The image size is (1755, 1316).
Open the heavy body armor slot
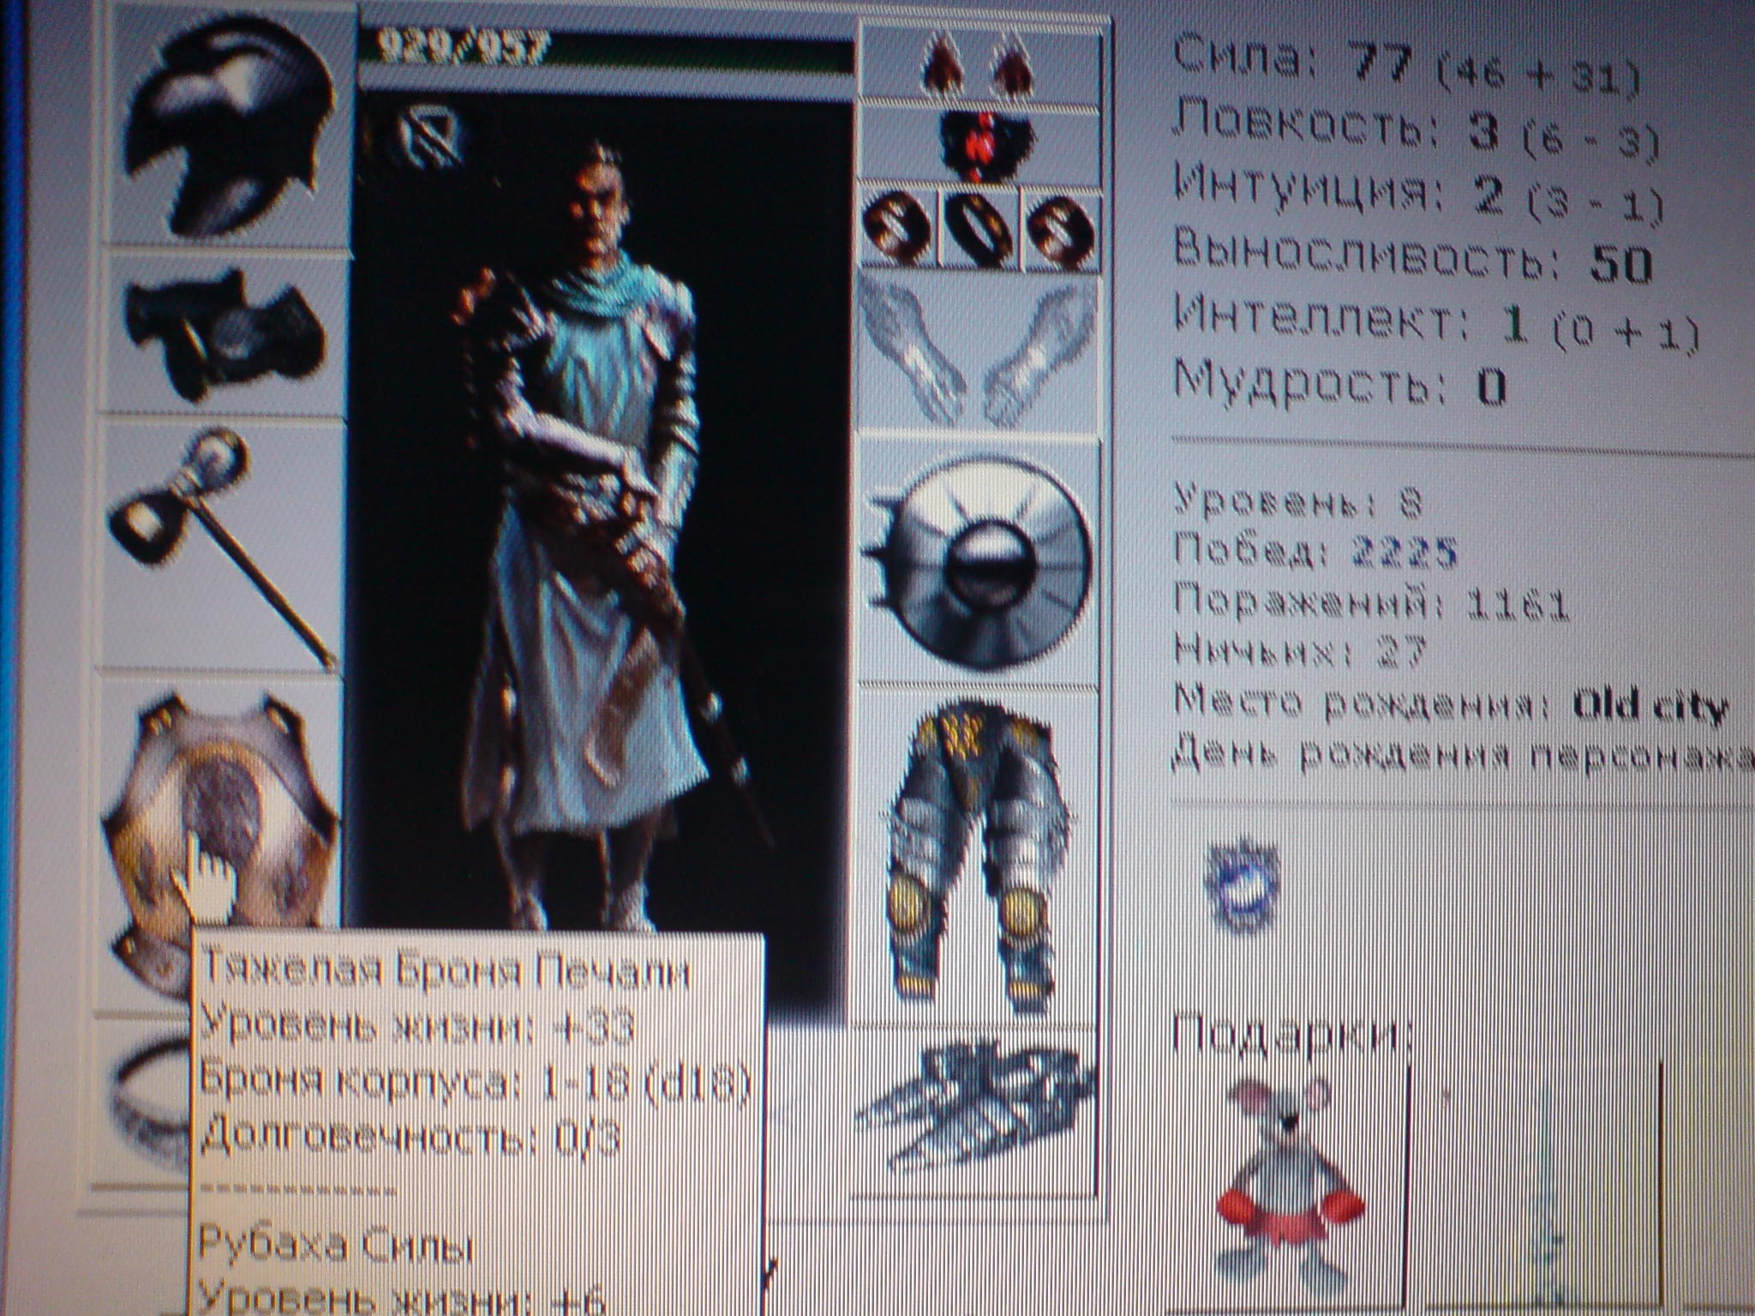pos(216,844)
